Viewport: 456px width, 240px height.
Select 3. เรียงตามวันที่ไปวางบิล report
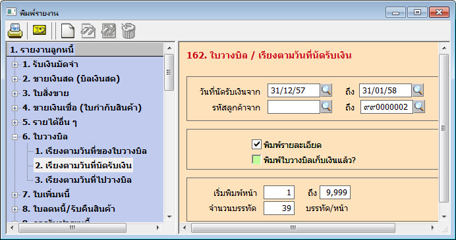pyautogui.click(x=83, y=180)
